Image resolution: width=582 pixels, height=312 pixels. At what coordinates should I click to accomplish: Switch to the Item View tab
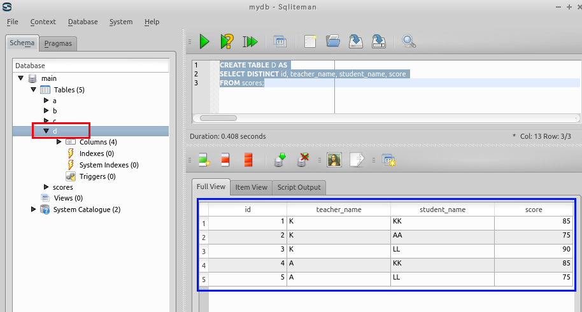tap(252, 187)
